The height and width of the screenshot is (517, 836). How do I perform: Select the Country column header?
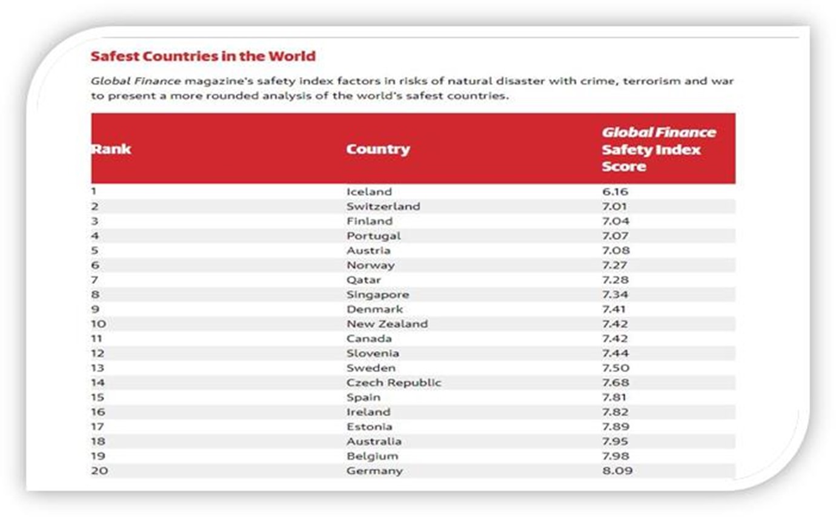(x=378, y=149)
